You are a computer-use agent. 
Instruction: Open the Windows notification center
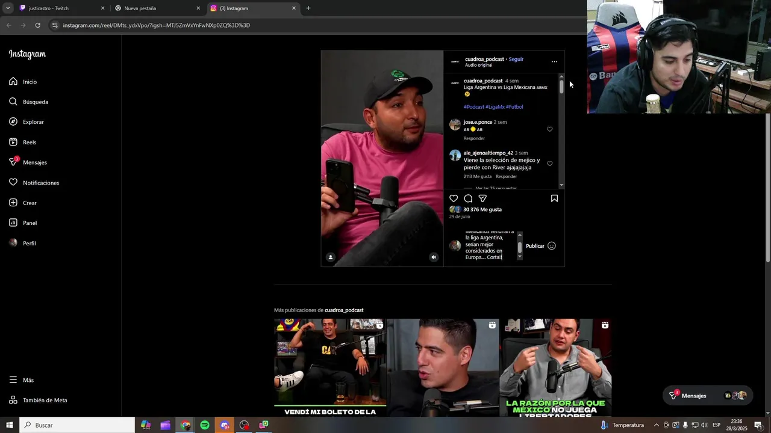point(758,425)
